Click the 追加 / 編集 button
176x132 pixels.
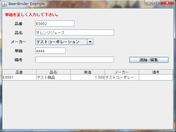tap(149, 60)
